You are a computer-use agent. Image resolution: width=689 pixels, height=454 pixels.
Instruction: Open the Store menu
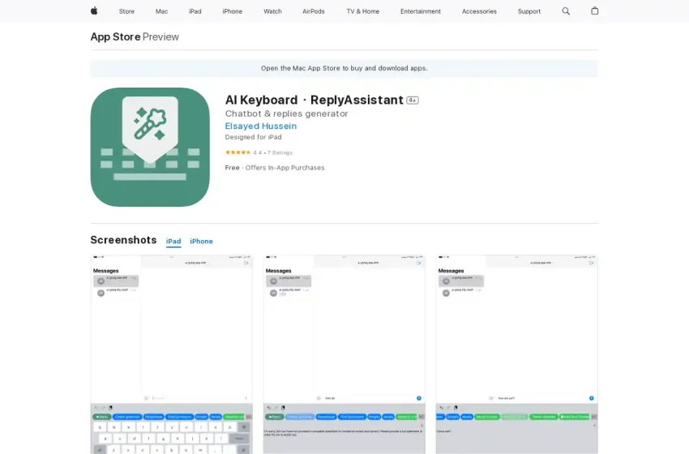126,11
